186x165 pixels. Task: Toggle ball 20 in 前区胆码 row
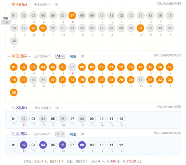(33, 28)
